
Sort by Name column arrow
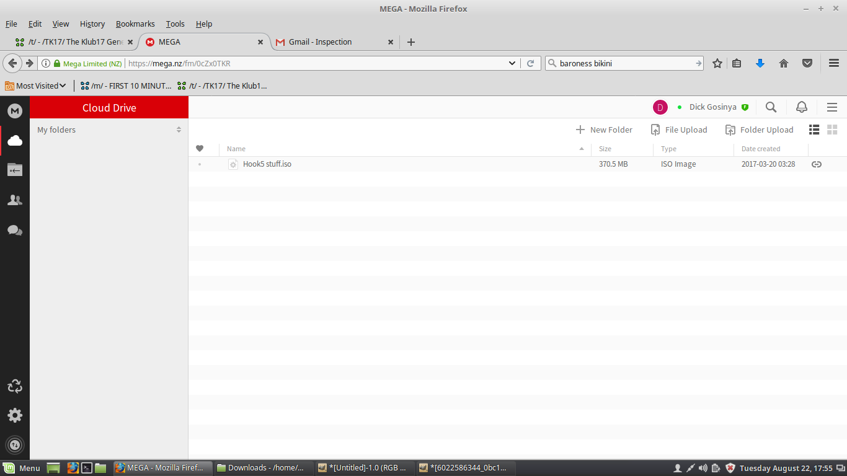click(x=582, y=149)
